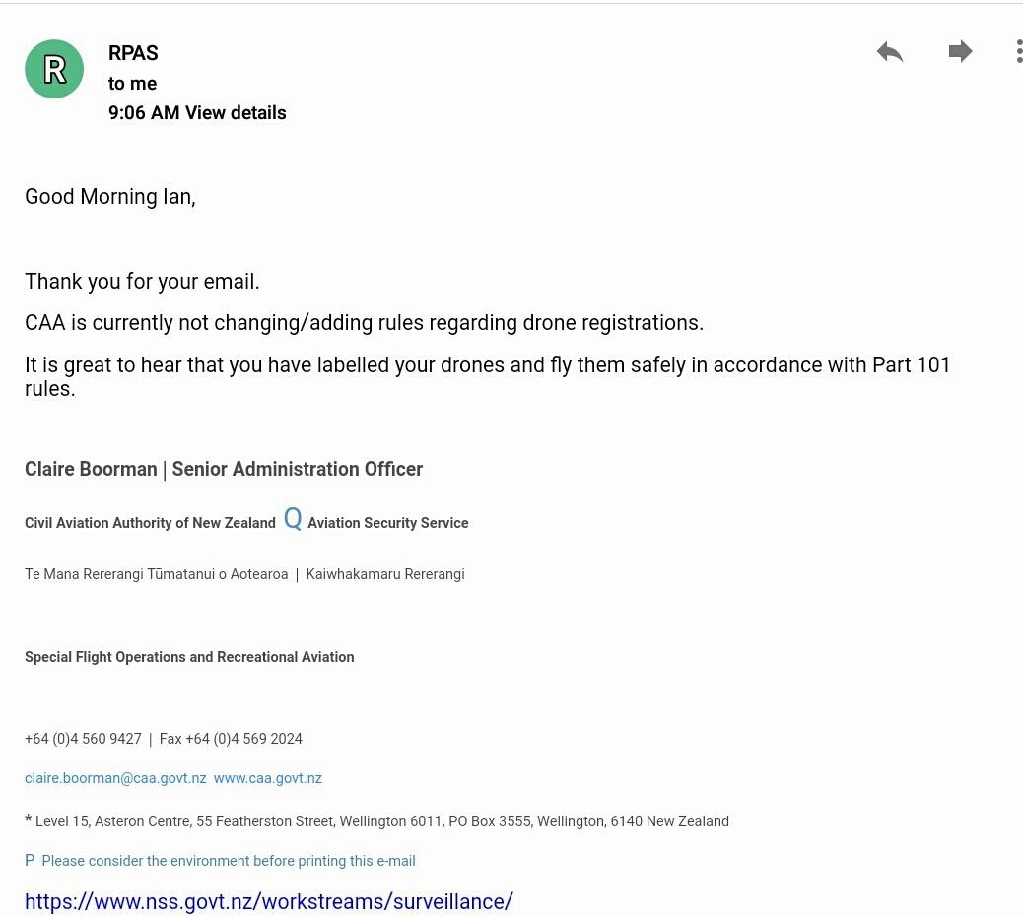Click the forward arrow icon
This screenshot has height=916, width=1023.
[960, 51]
